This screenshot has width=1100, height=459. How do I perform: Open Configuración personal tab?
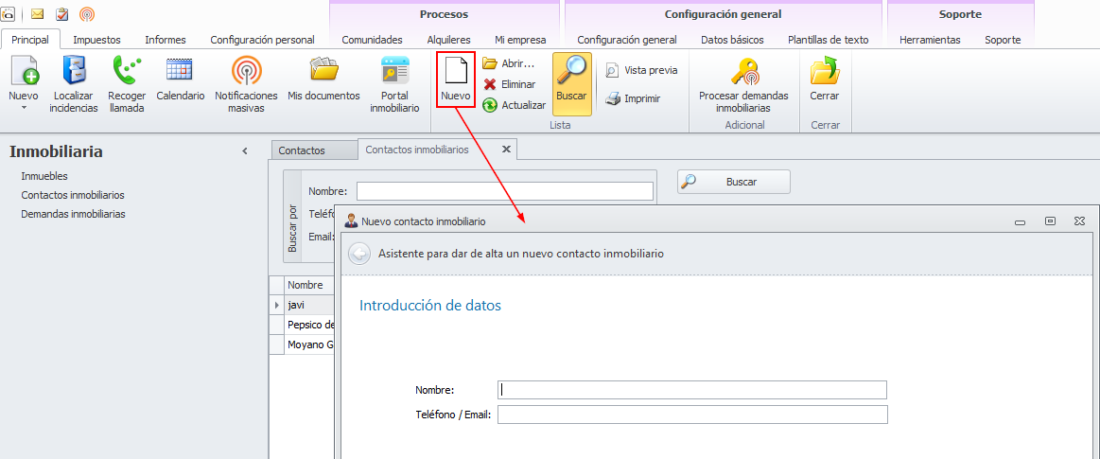pyautogui.click(x=262, y=40)
